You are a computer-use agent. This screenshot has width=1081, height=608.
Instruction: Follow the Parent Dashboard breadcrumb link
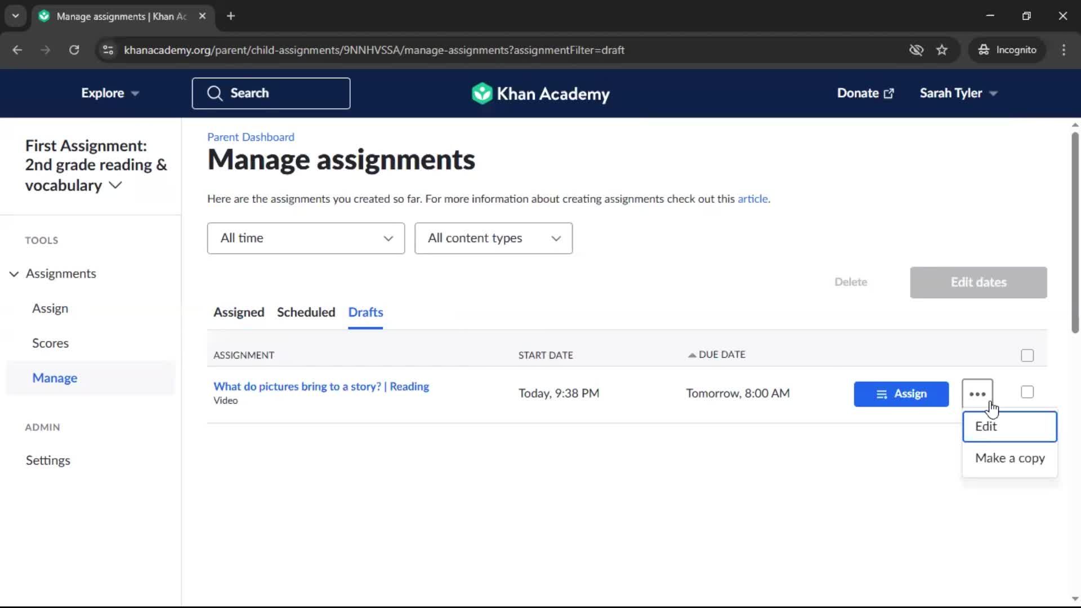pyautogui.click(x=251, y=137)
